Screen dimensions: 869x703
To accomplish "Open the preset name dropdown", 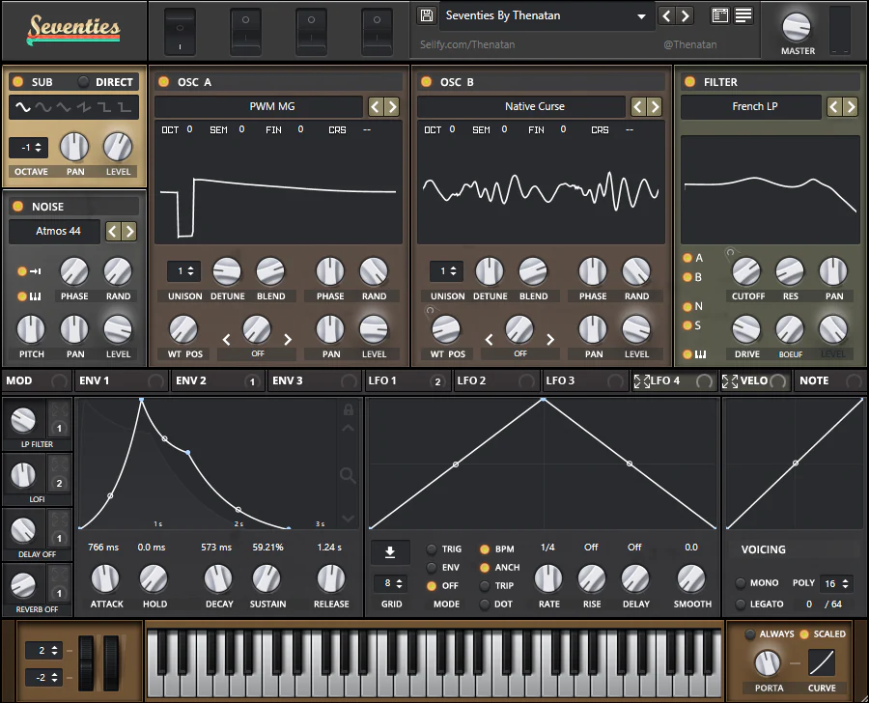I will coord(546,16).
